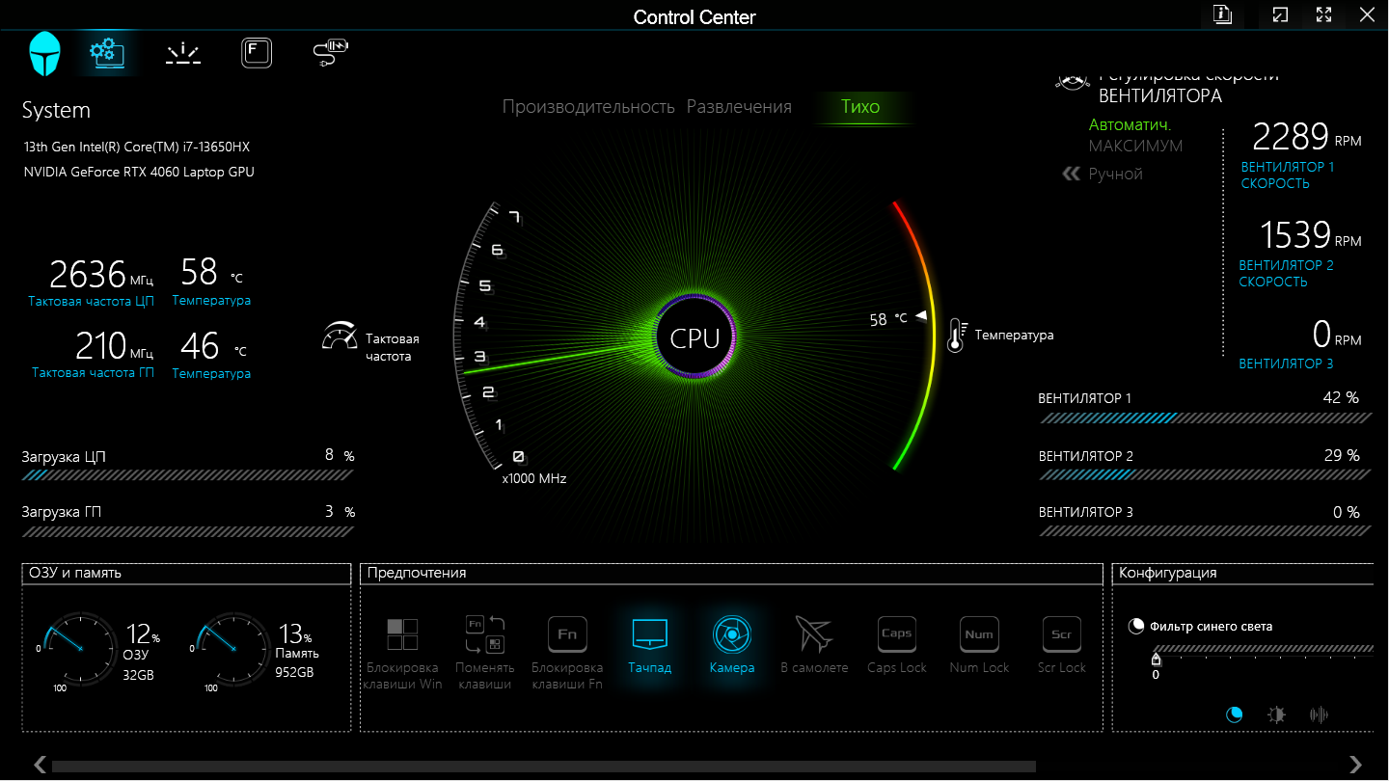Click the Предпочтения section header
Viewport: 1389px width, 781px height.
point(731,573)
